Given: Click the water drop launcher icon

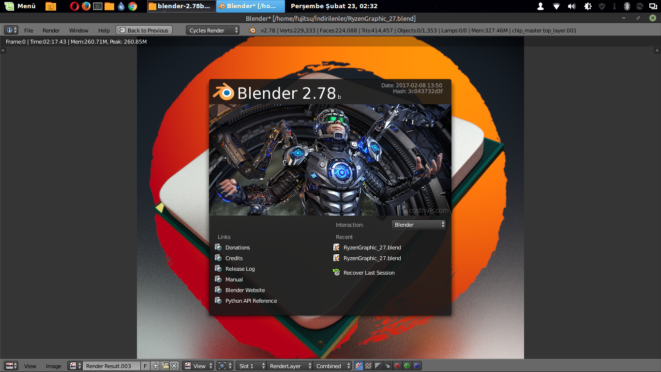Looking at the screenshot, I should (121, 6).
